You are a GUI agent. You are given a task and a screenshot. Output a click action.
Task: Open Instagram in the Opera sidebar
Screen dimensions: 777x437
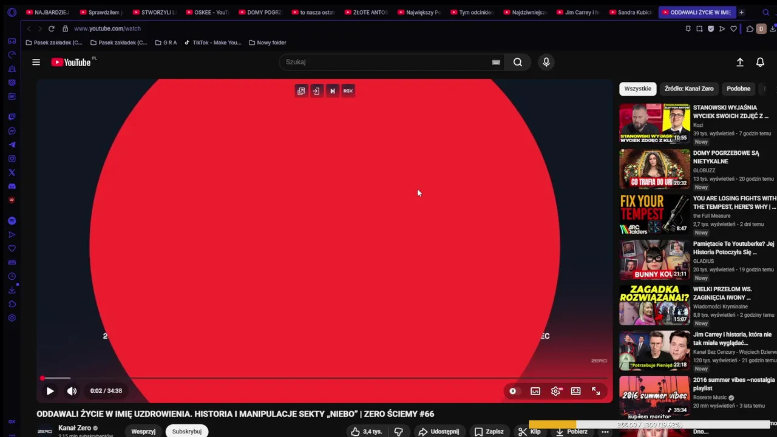tap(12, 158)
